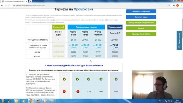Image resolution: width=183 pixels, height=103 pixels.
Task: Open the media player taskbar icon
Action: [24, 101]
